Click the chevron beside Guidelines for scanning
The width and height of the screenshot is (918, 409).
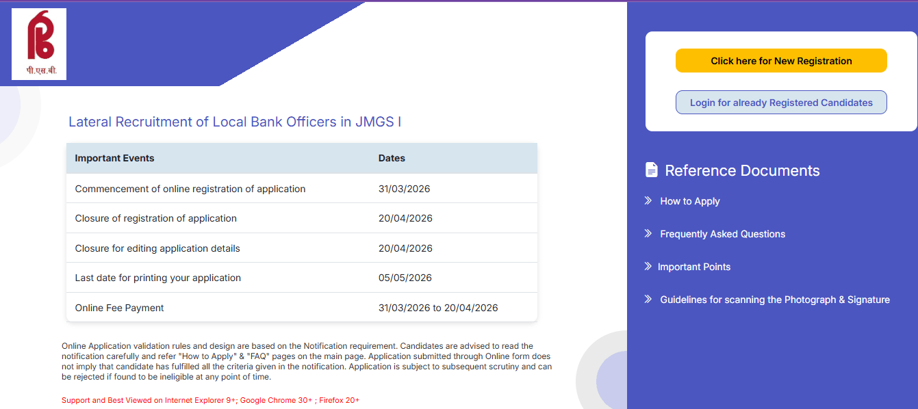click(x=647, y=300)
